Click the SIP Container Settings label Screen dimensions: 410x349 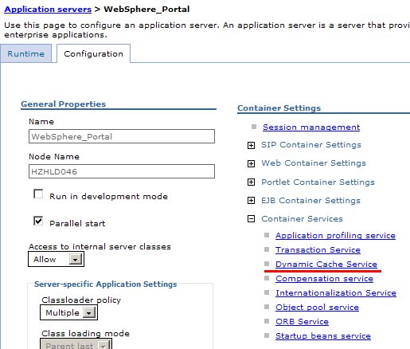pos(311,145)
